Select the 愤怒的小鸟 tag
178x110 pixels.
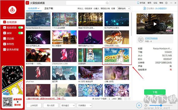pos(105,9)
